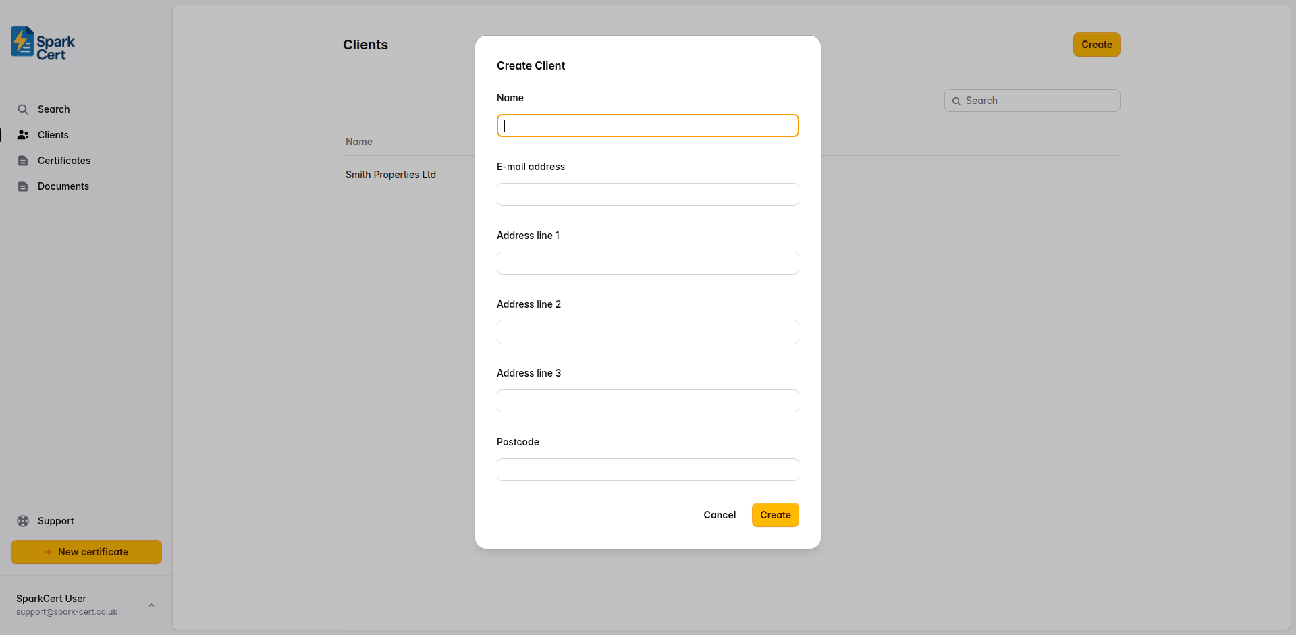Click the Documents page icon
The height and width of the screenshot is (635, 1296).
tap(23, 186)
